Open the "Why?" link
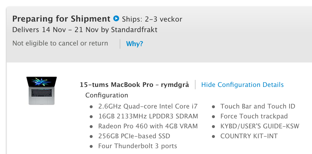 (135, 44)
